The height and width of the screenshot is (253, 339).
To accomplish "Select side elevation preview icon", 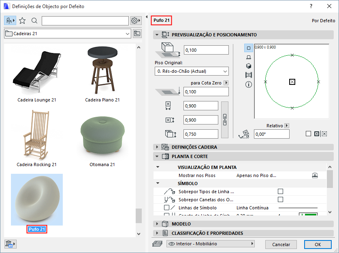I will pyautogui.click(x=249, y=57).
